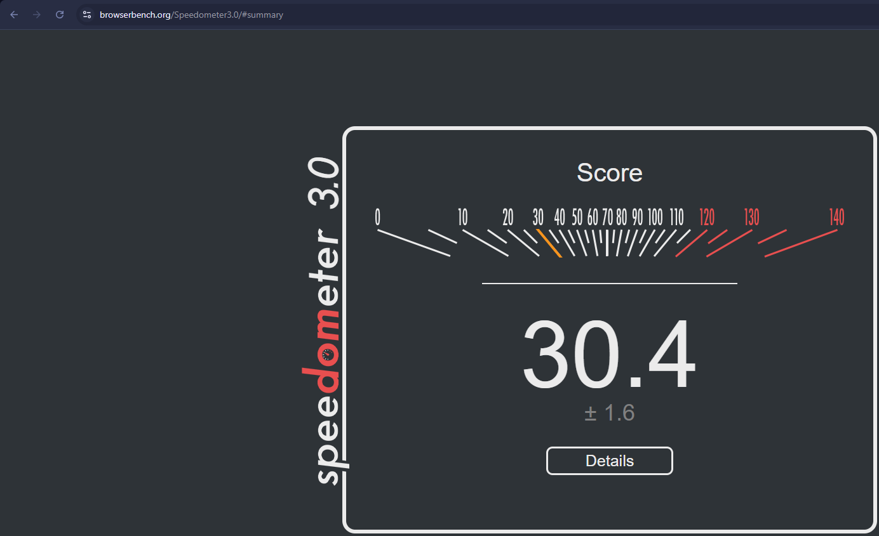Click the gauge label 40

click(x=560, y=218)
